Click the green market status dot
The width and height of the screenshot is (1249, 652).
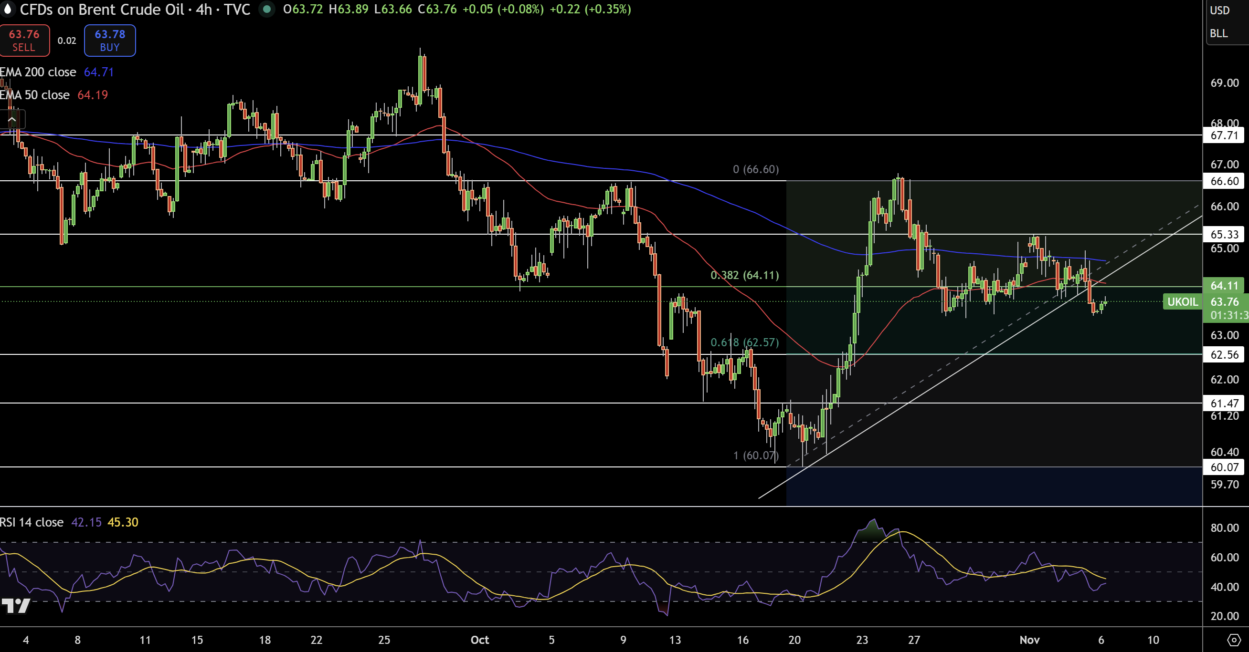pos(267,9)
